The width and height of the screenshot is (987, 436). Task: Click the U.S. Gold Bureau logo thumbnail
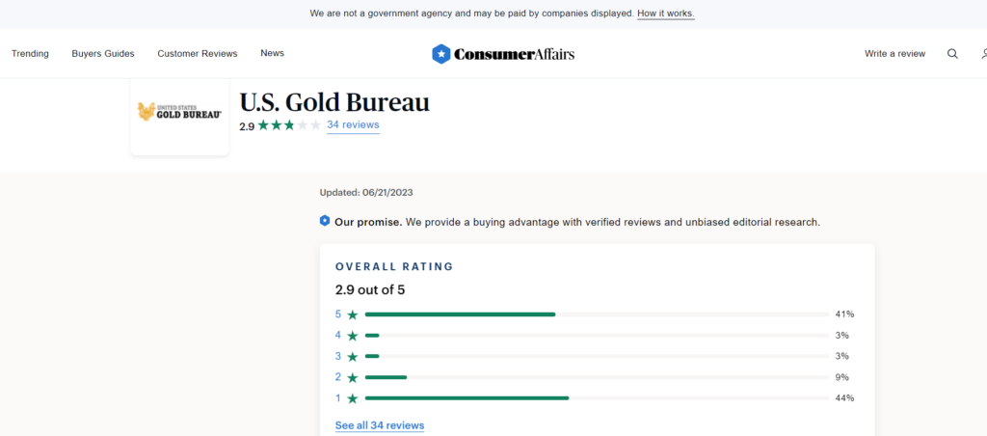point(179,112)
